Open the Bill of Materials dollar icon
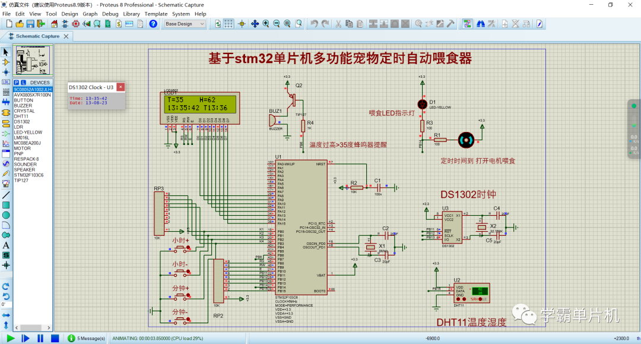This screenshot has width=641, height=344. pyautogui.click(x=119, y=24)
